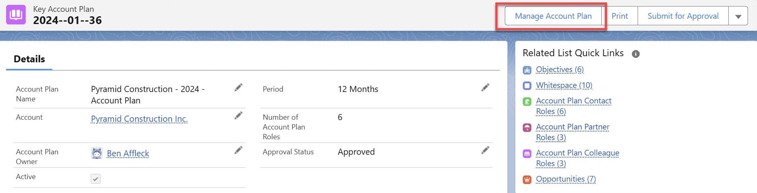Edit Approval Status using pencil icon
Image resolution: width=757 pixels, height=193 pixels.
point(485,150)
